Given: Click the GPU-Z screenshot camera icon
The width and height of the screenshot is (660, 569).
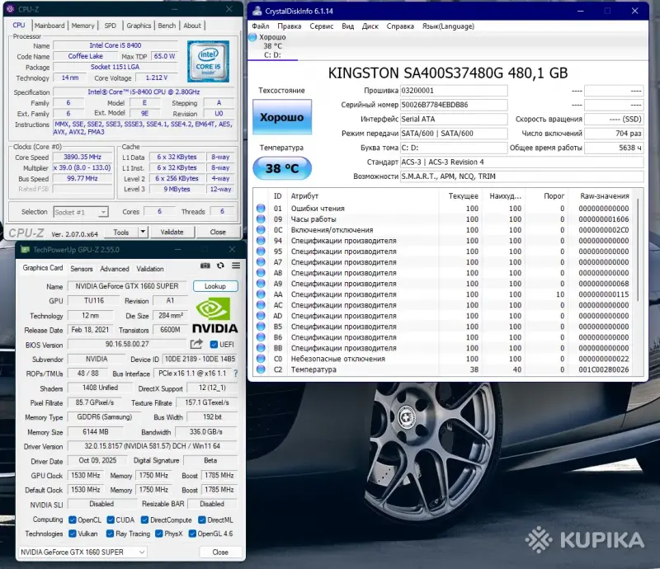Looking at the screenshot, I should tap(205, 266).
